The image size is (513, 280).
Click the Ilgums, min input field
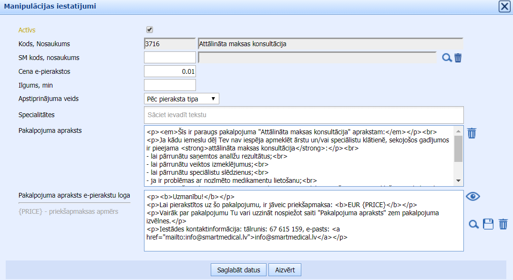click(170, 85)
